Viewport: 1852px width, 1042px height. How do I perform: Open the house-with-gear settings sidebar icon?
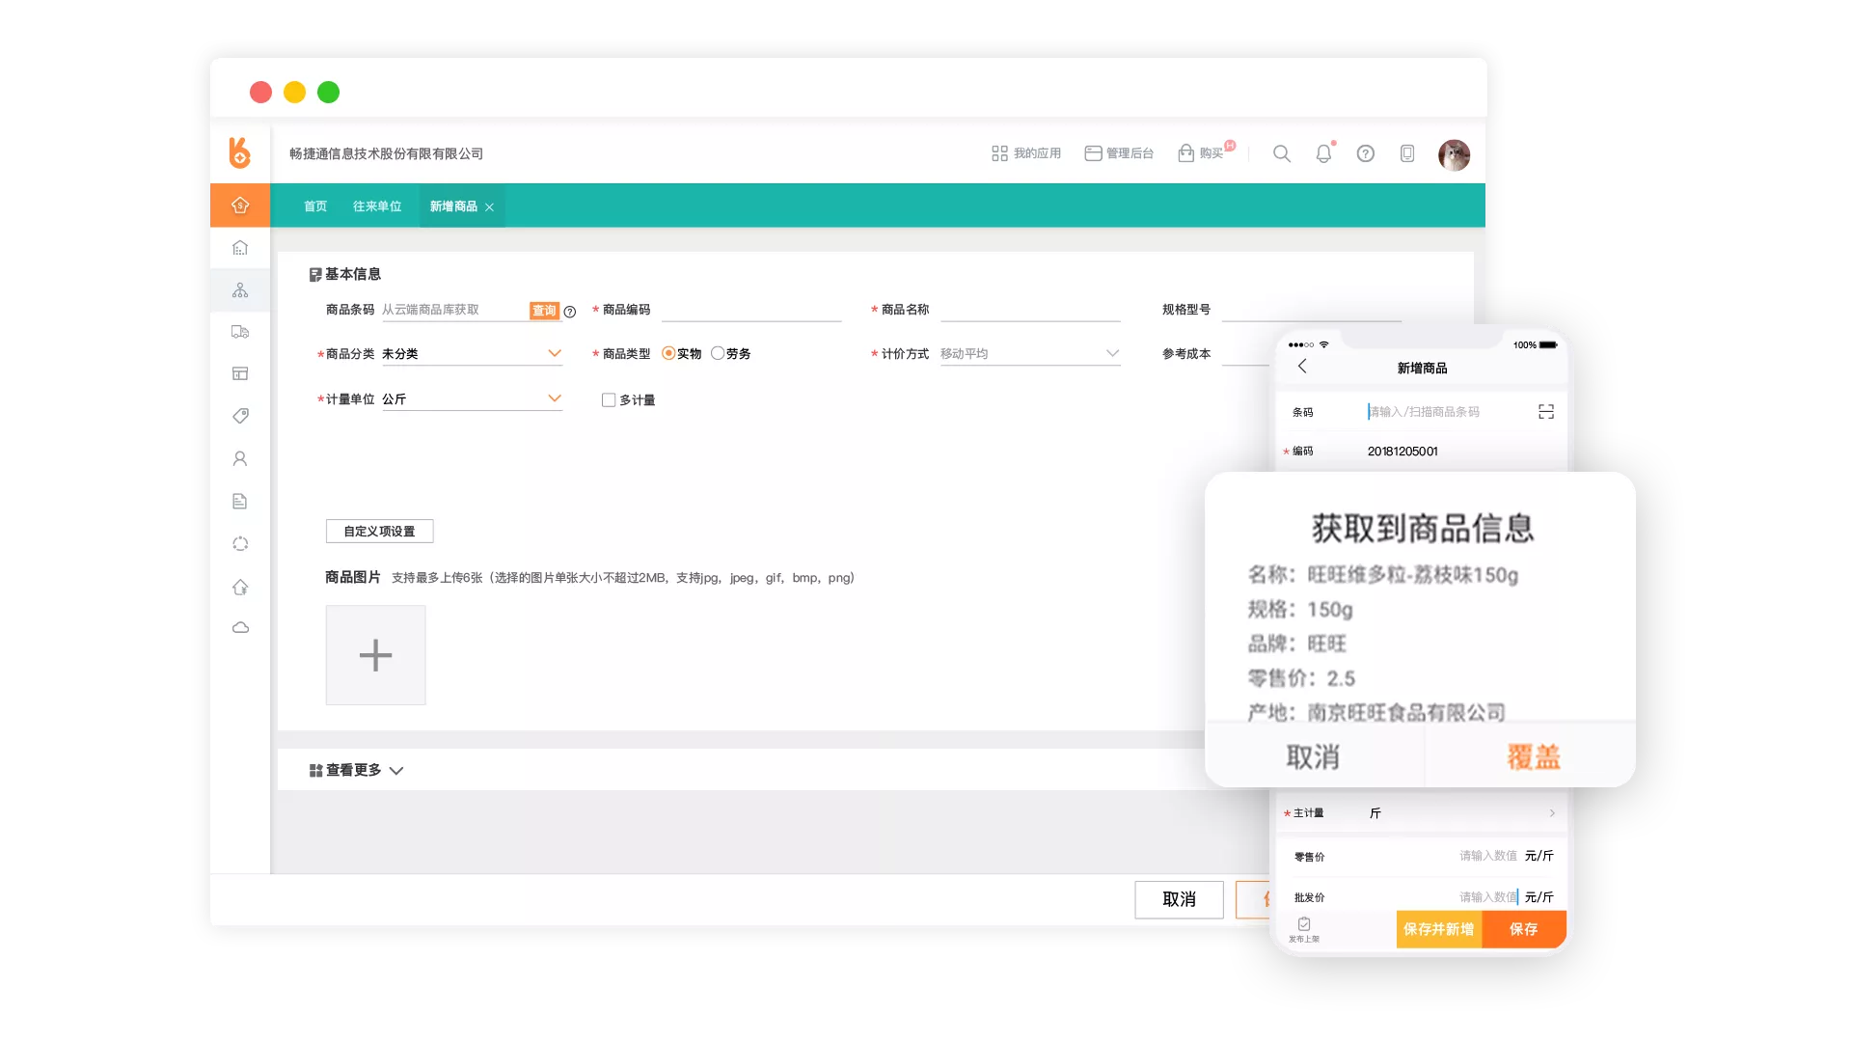240,587
